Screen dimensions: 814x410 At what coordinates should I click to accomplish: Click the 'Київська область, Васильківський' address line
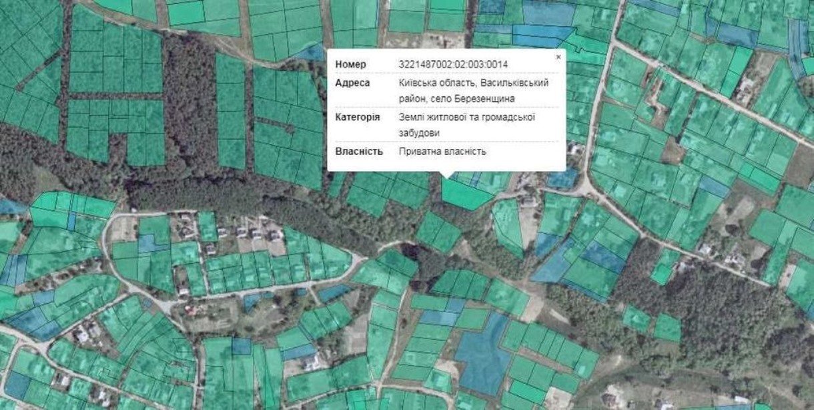(473, 83)
